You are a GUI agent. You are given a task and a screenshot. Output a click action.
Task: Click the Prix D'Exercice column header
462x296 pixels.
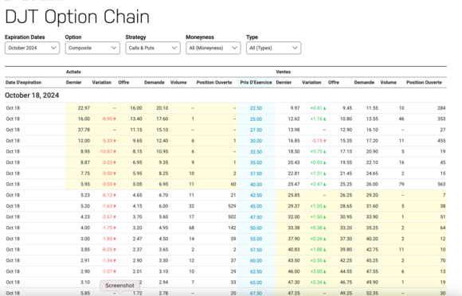256,83
